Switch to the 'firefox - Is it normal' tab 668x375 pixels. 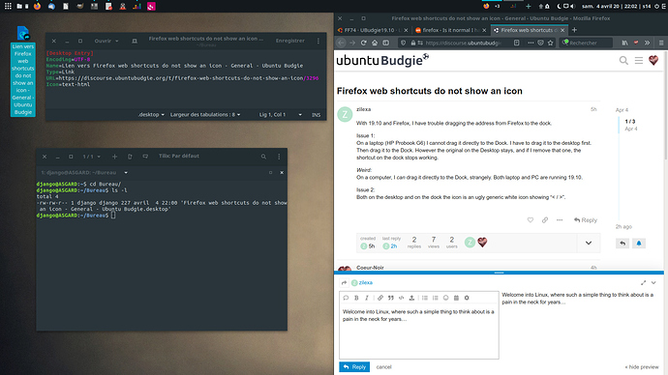click(450, 30)
